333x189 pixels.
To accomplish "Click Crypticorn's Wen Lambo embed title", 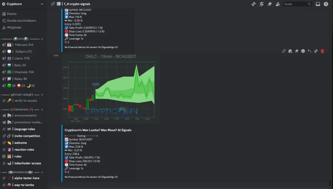I will coord(98,130).
